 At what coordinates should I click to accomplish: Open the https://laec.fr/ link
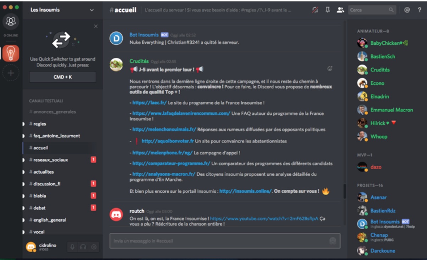(149, 103)
